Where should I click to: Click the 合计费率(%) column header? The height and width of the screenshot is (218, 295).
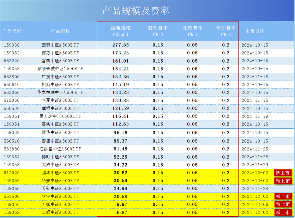[226, 31]
